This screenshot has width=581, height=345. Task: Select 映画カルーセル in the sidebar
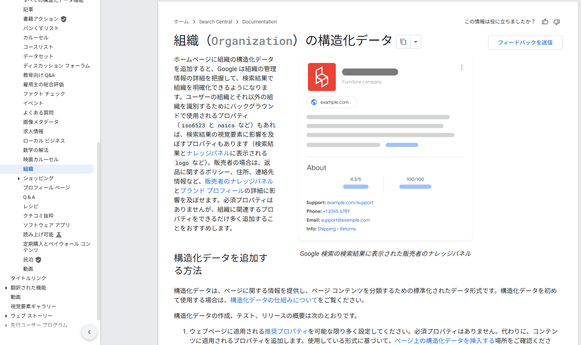41,159
